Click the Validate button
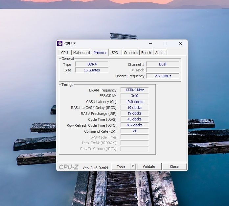The width and height of the screenshot is (229, 206). click(x=149, y=167)
